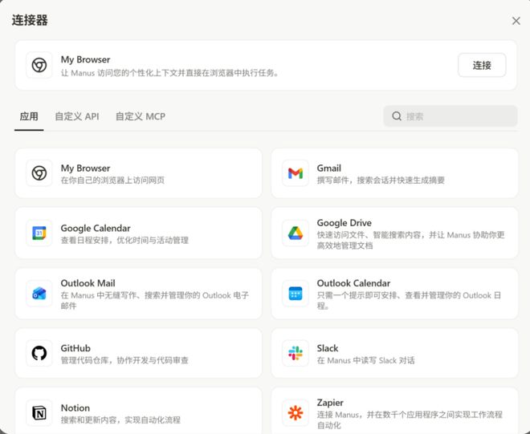Click the magnifier icon in search box
The height and width of the screenshot is (434, 530).
click(x=397, y=116)
